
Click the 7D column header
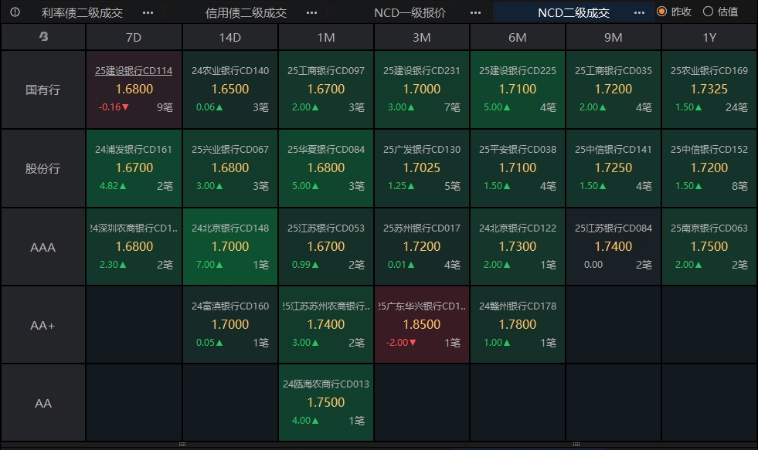pyautogui.click(x=134, y=37)
